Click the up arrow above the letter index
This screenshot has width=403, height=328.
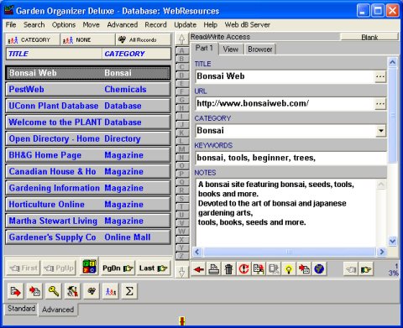182,39
